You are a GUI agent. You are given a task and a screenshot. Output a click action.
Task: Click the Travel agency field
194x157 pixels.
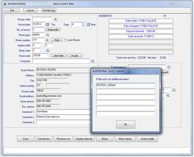147,67
